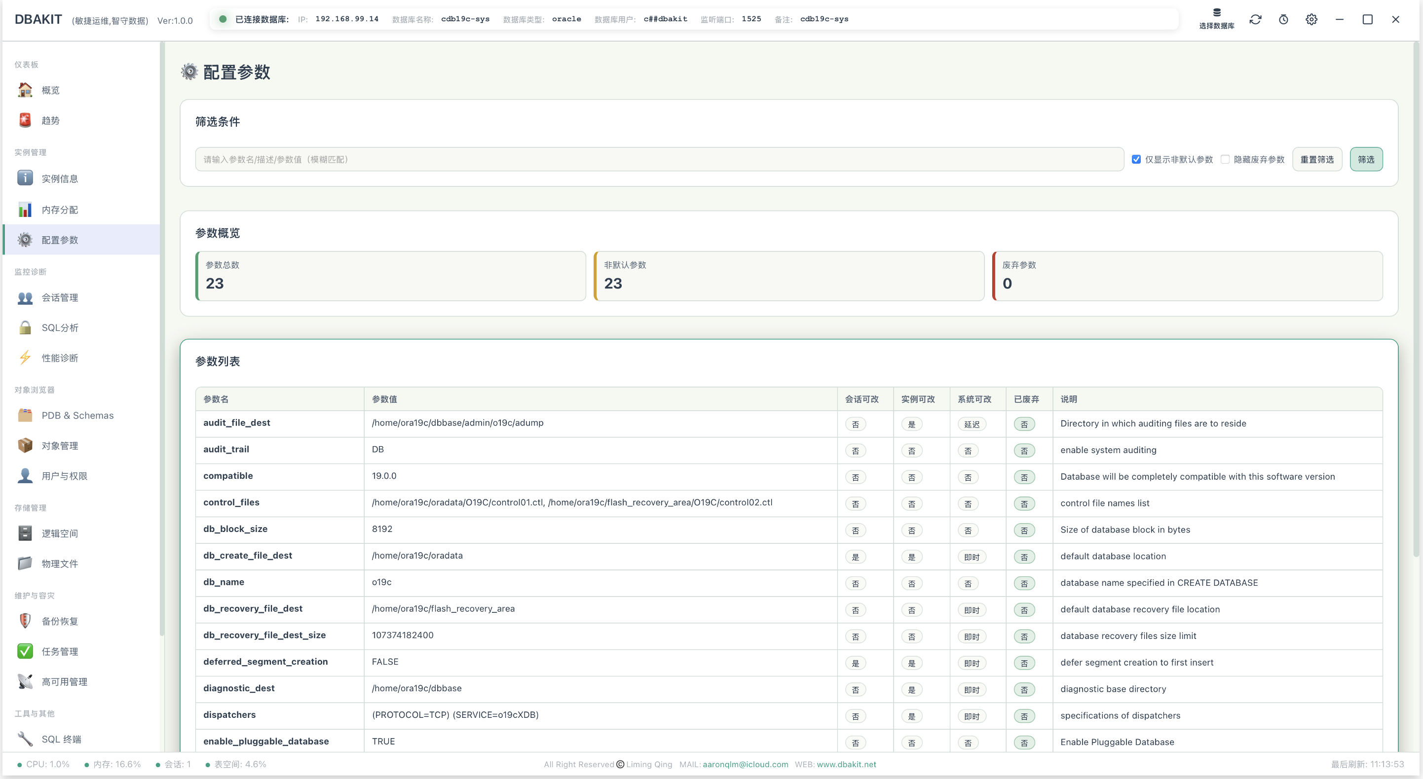Screen dimensions: 1423x779
Task: Go to 对象管理 menu item
Action: point(81,446)
